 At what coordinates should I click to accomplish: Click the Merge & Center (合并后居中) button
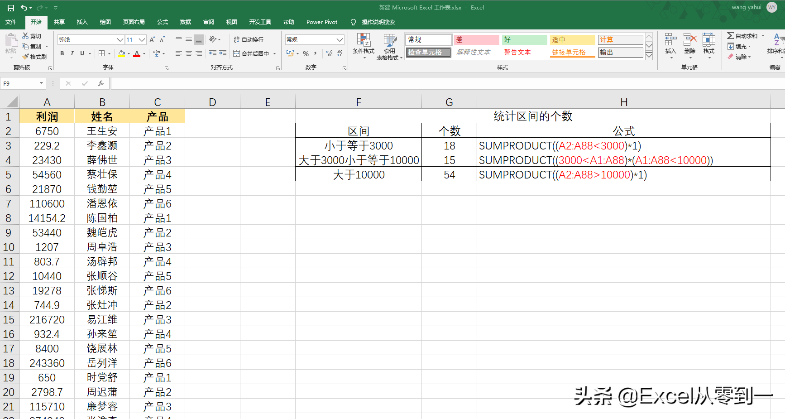pyautogui.click(x=251, y=53)
